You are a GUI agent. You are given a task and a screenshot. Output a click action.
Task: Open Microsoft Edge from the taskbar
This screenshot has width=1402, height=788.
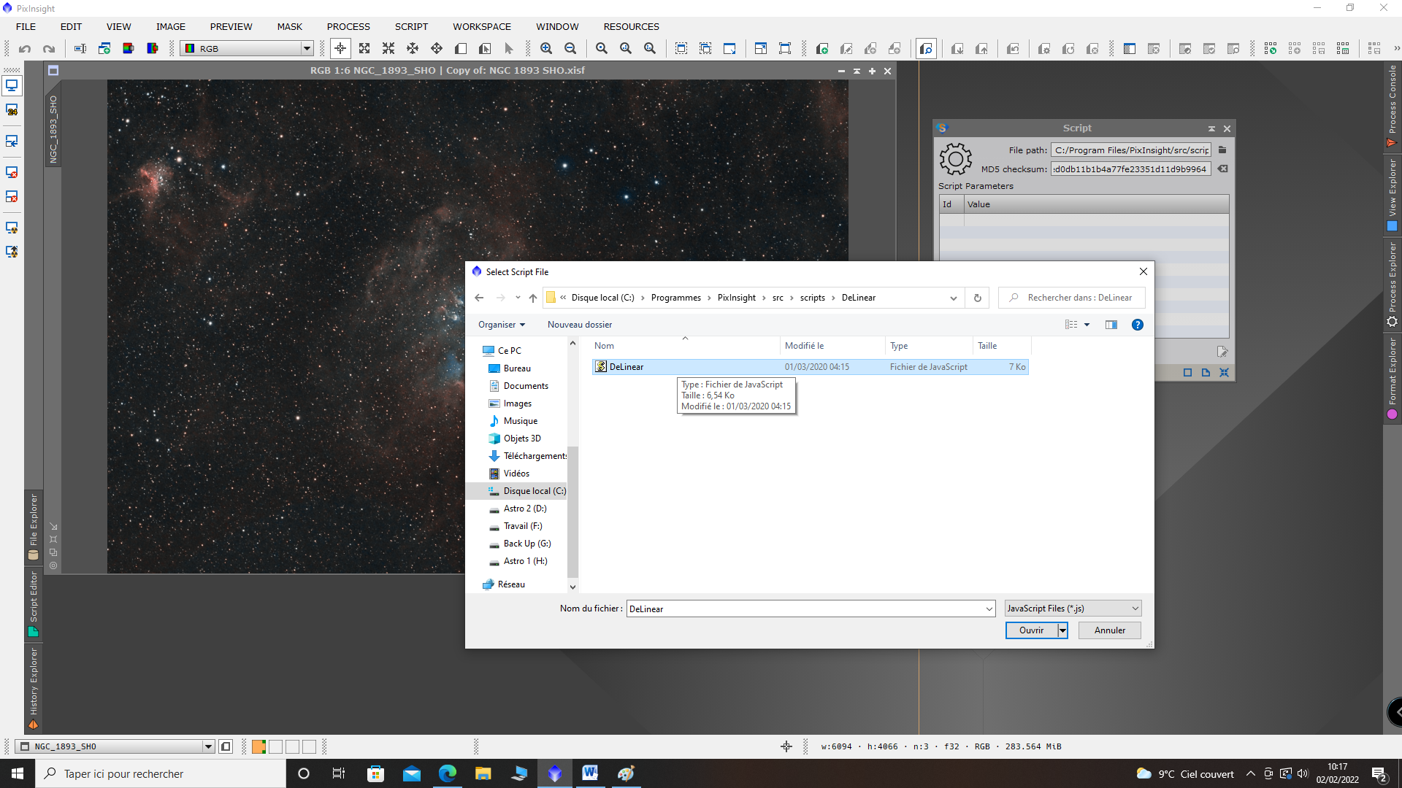point(448,773)
